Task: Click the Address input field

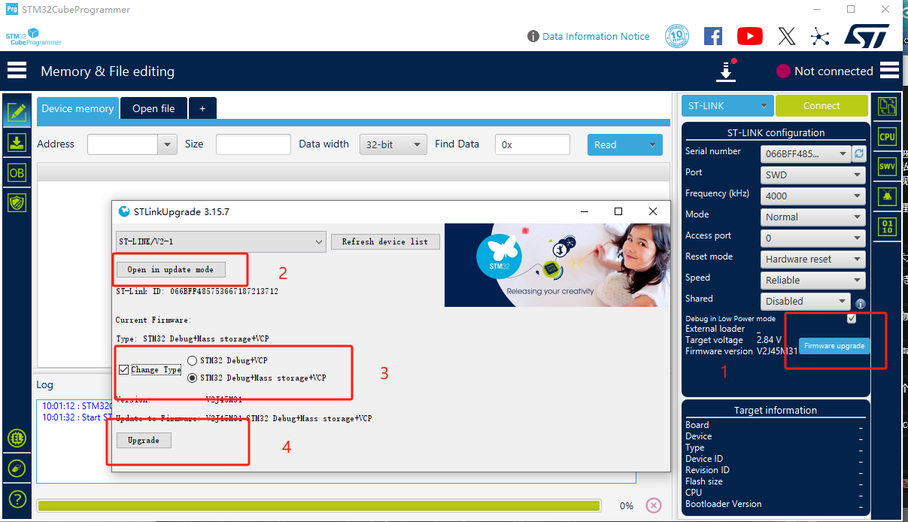Action: click(123, 144)
